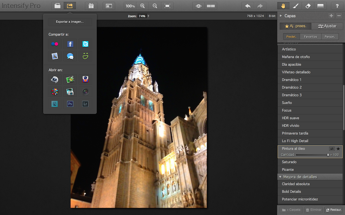Viewport: 345px width, 215px height.
Task: Apply Día apacible preset
Action: pyautogui.click(x=310, y=64)
